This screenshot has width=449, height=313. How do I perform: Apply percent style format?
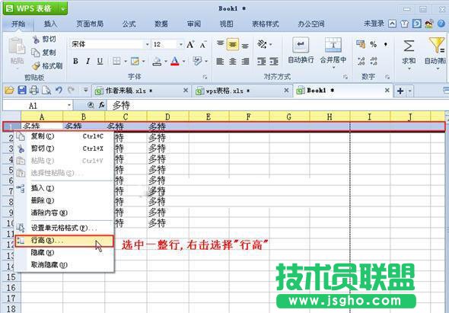[x=373, y=44]
